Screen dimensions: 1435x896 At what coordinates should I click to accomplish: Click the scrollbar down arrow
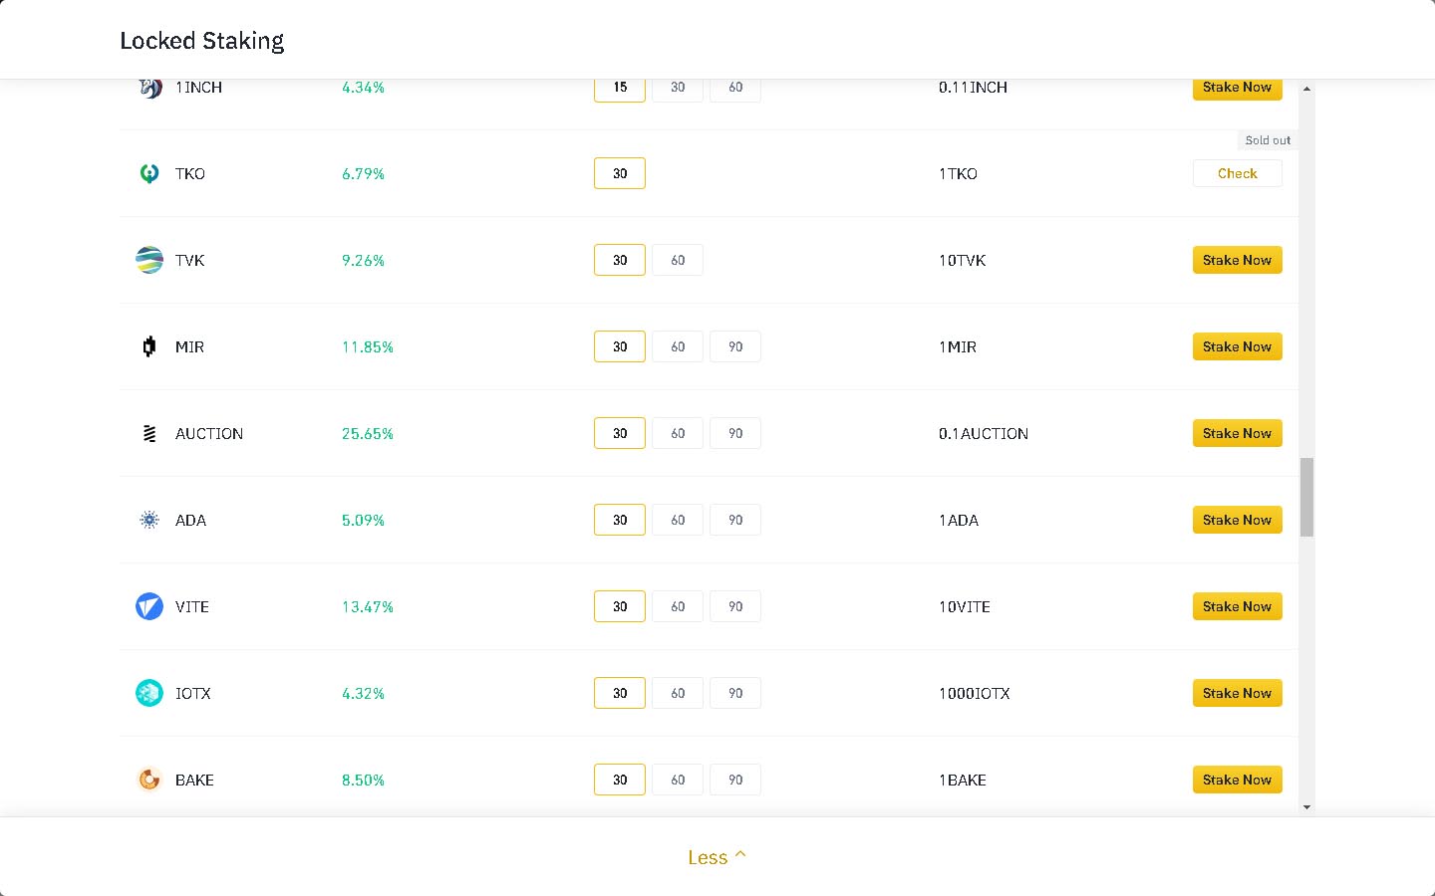click(x=1306, y=807)
